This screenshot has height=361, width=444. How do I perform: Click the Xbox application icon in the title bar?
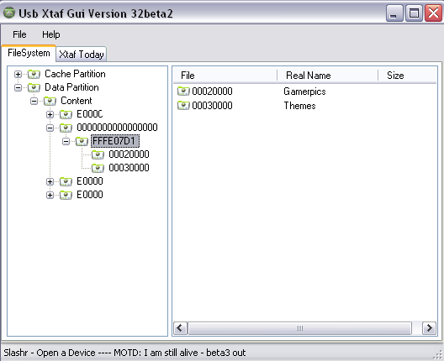point(9,13)
